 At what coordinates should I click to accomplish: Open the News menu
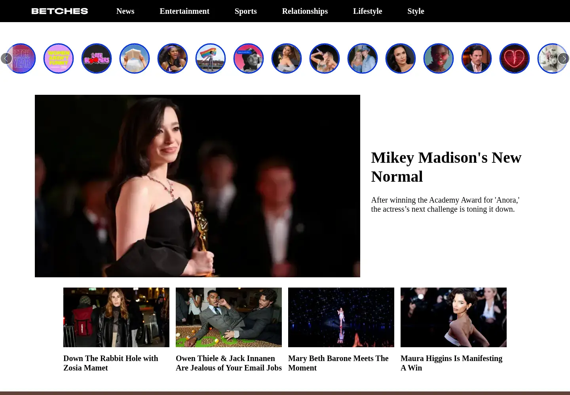tap(125, 11)
